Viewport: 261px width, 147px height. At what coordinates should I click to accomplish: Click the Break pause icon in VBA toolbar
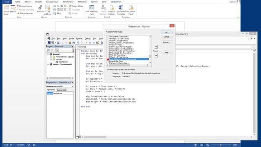click(90, 42)
